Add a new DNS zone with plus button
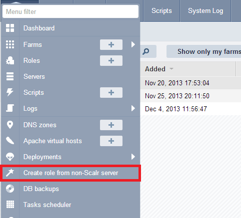 click(111, 125)
